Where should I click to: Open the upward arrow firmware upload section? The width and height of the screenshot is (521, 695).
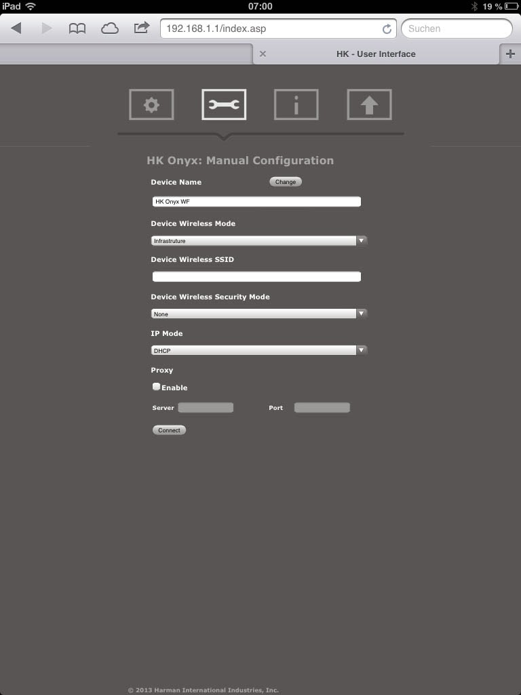[369, 105]
